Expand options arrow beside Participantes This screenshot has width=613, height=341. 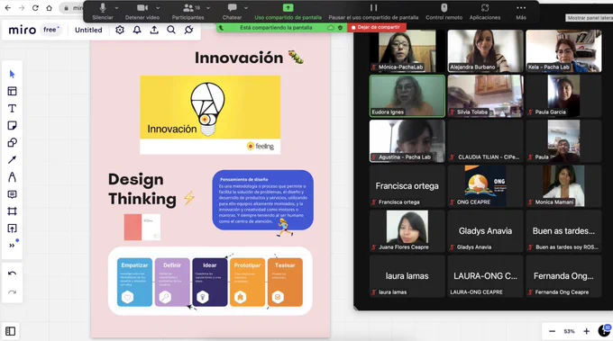208,8
